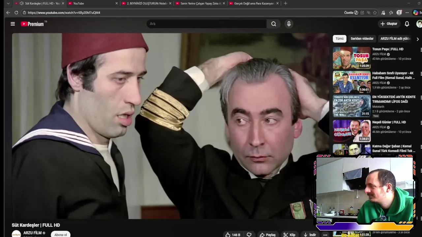Open browser settings and more (three dots)
Screen dimensions: 422x237
(x=407, y=13)
